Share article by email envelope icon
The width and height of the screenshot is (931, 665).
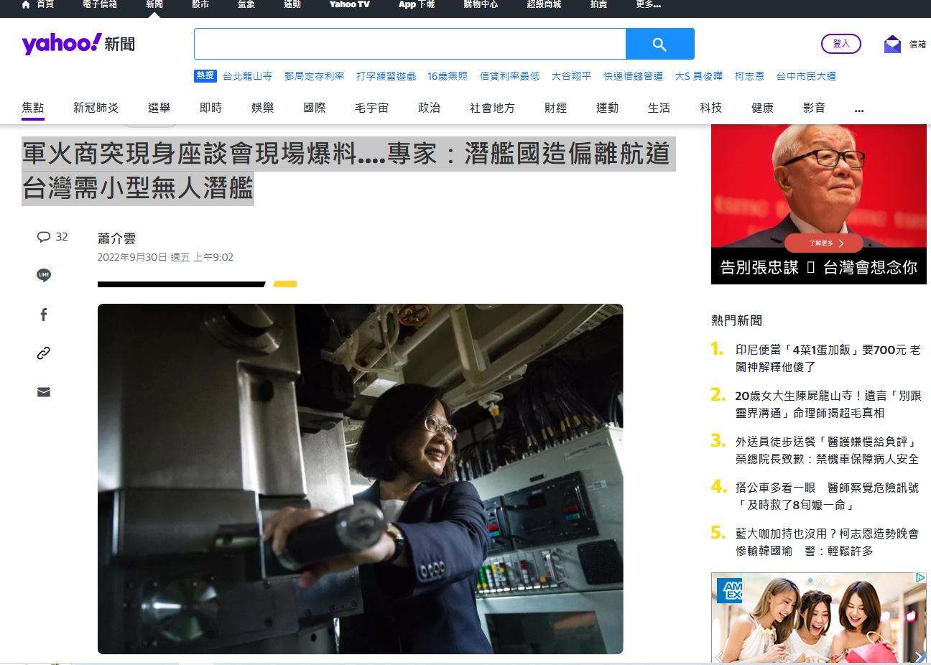click(x=44, y=392)
